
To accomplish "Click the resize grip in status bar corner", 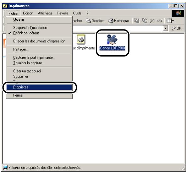I will point(183,168).
